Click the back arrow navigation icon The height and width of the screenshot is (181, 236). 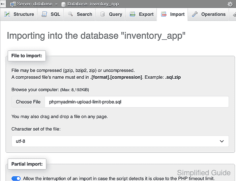pos(3,4)
